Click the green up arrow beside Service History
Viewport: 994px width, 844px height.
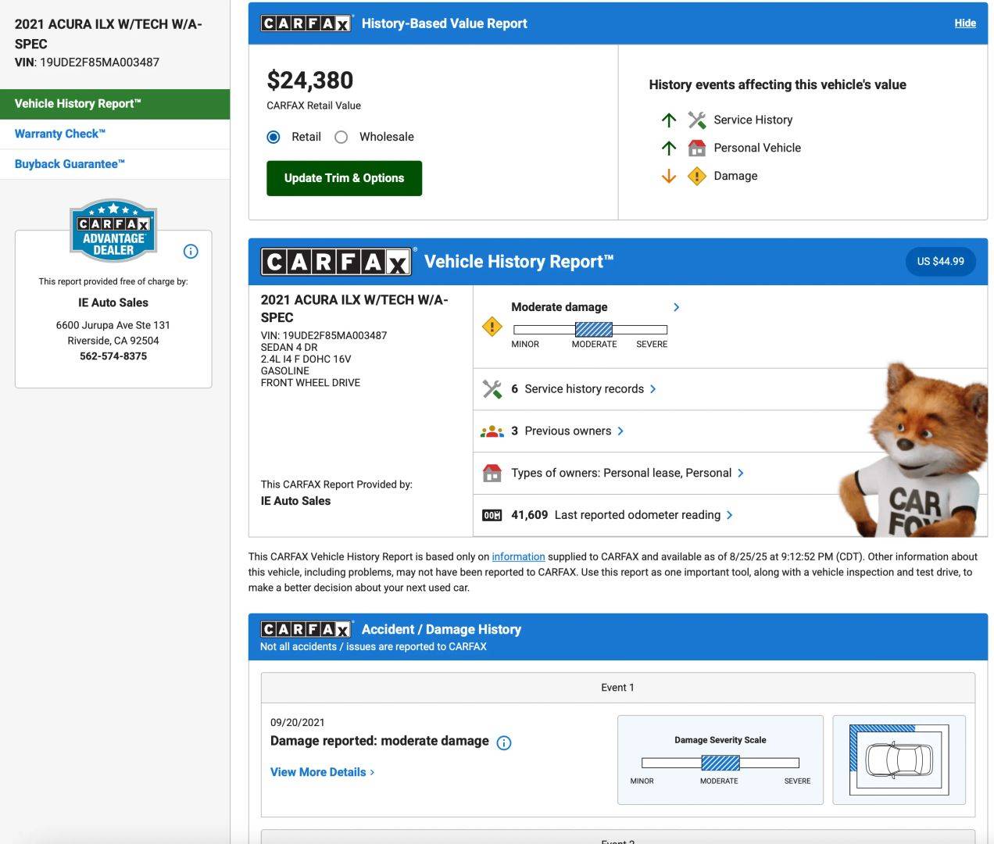pos(669,120)
